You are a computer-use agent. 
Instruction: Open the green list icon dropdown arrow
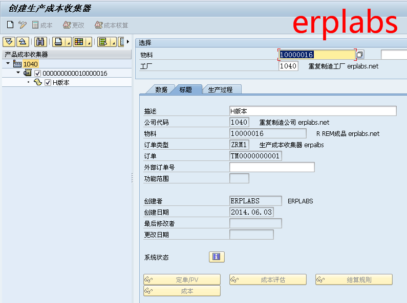point(114,42)
